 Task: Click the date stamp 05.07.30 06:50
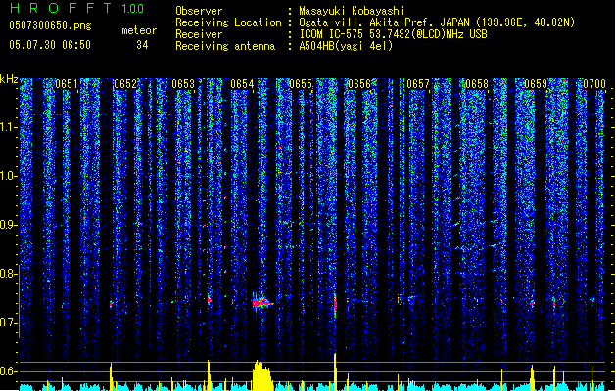point(50,45)
